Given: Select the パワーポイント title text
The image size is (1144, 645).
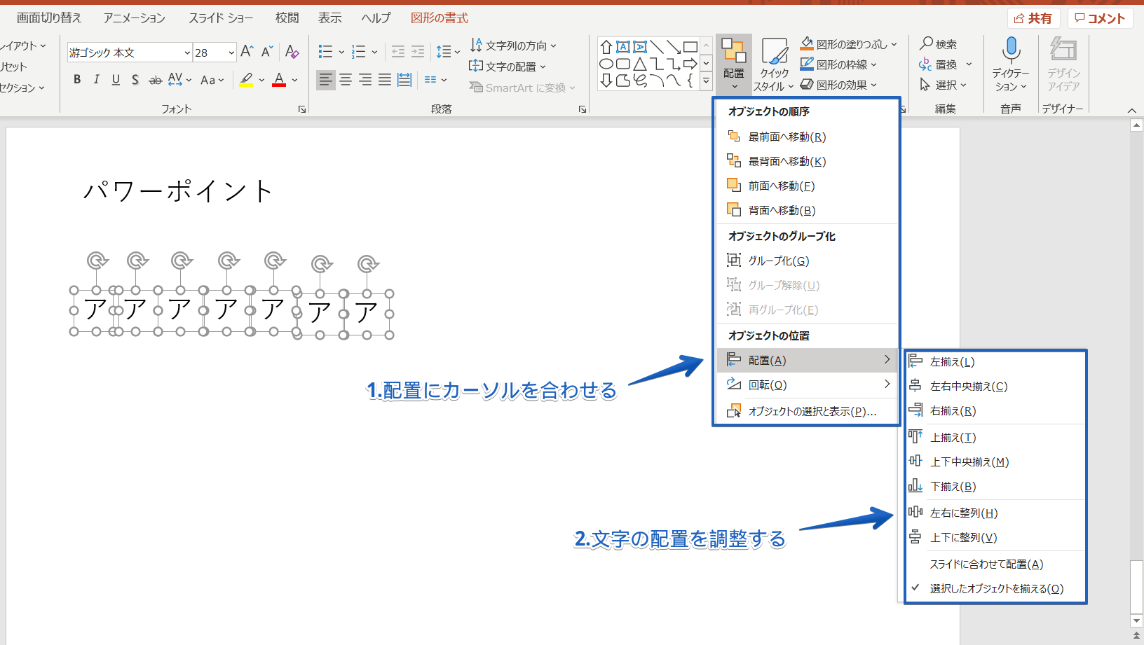Looking at the screenshot, I should click(x=178, y=190).
